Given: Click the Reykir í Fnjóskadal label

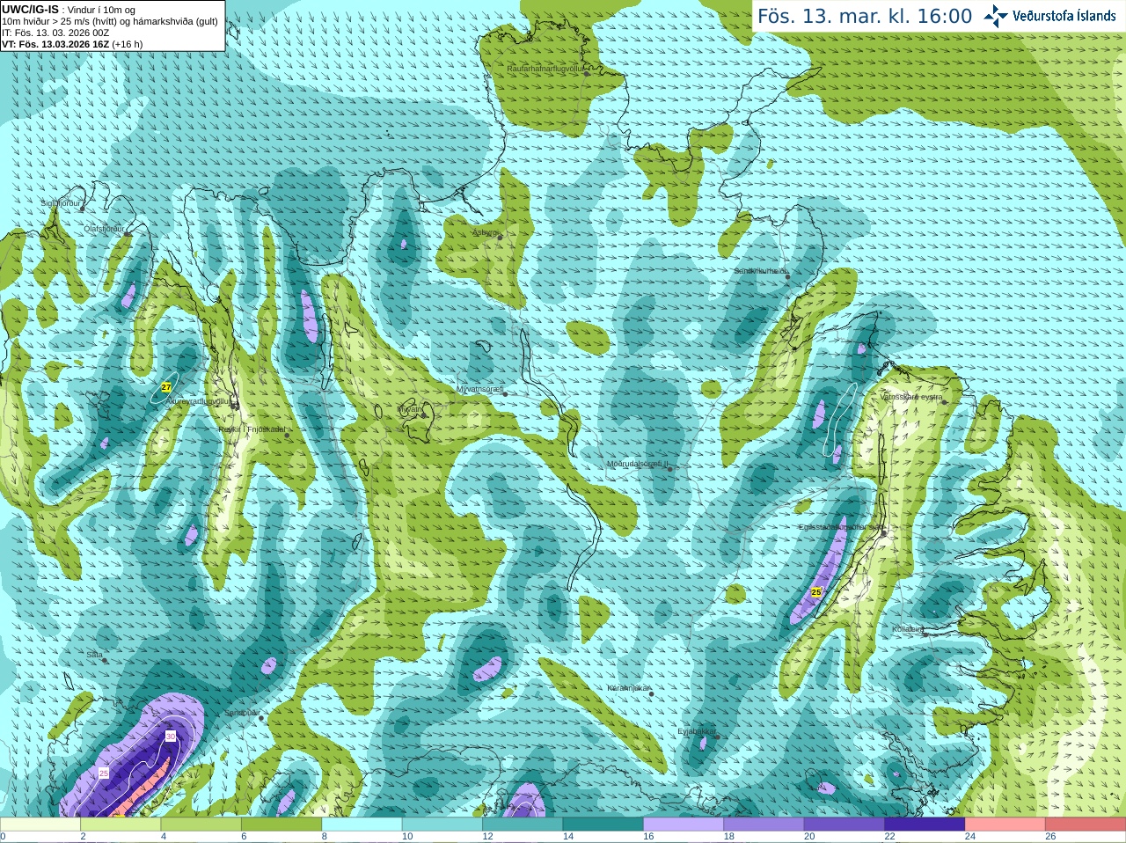Looking at the screenshot, I should 252,429.
